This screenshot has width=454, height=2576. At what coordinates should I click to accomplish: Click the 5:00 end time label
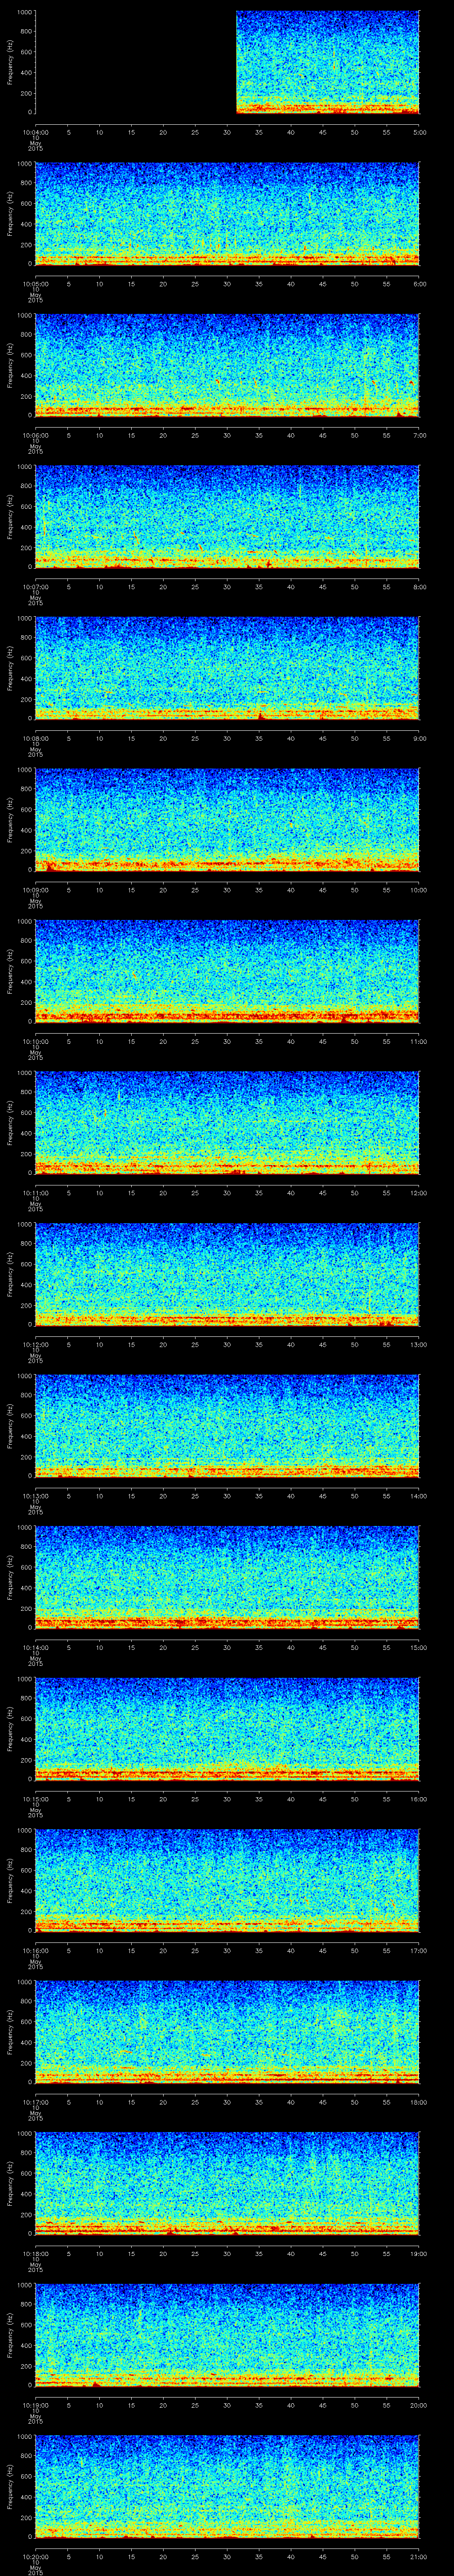click(419, 132)
